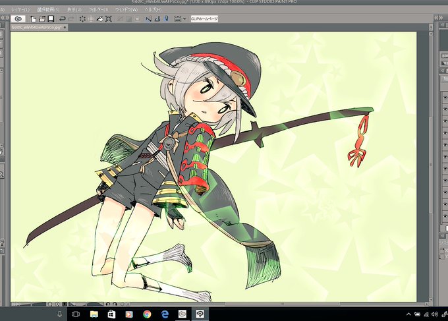The width and height of the screenshot is (448, 321).
Task: Open the ウィンドウ(W) menu
Action: point(126,10)
